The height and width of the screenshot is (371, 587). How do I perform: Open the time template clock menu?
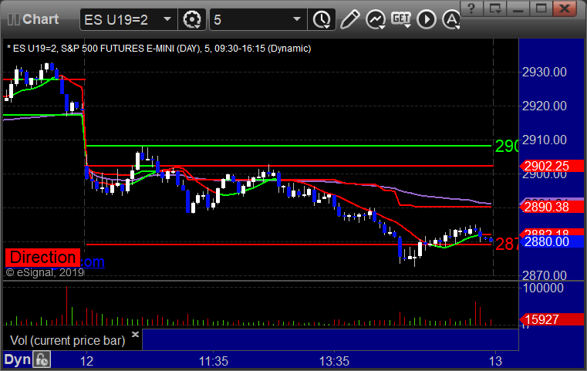coord(322,19)
